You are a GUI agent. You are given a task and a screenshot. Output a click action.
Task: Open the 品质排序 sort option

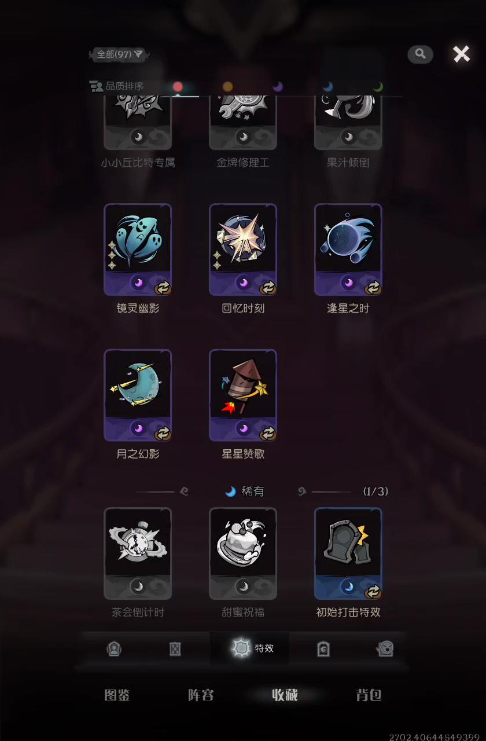coord(117,86)
